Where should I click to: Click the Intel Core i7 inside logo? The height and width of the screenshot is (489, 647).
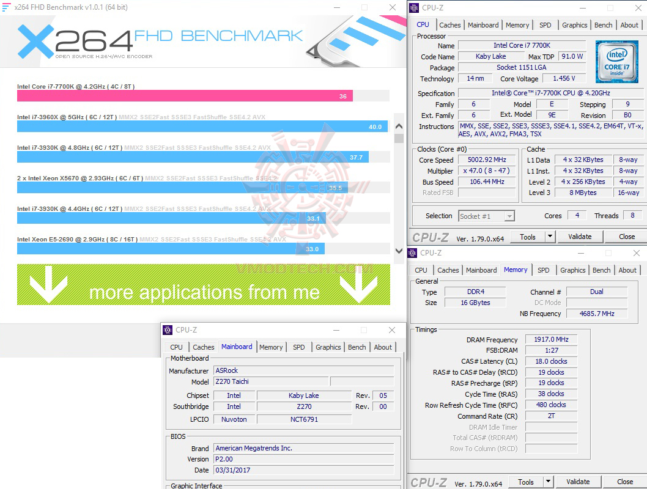click(617, 62)
